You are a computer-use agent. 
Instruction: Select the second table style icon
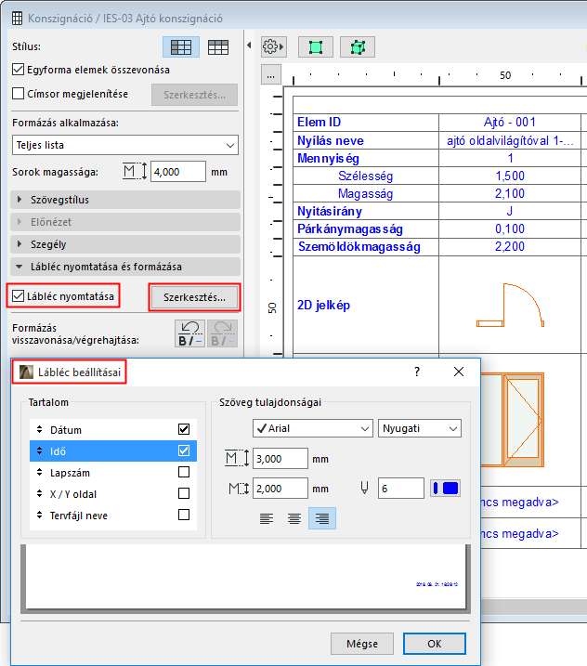tap(218, 47)
